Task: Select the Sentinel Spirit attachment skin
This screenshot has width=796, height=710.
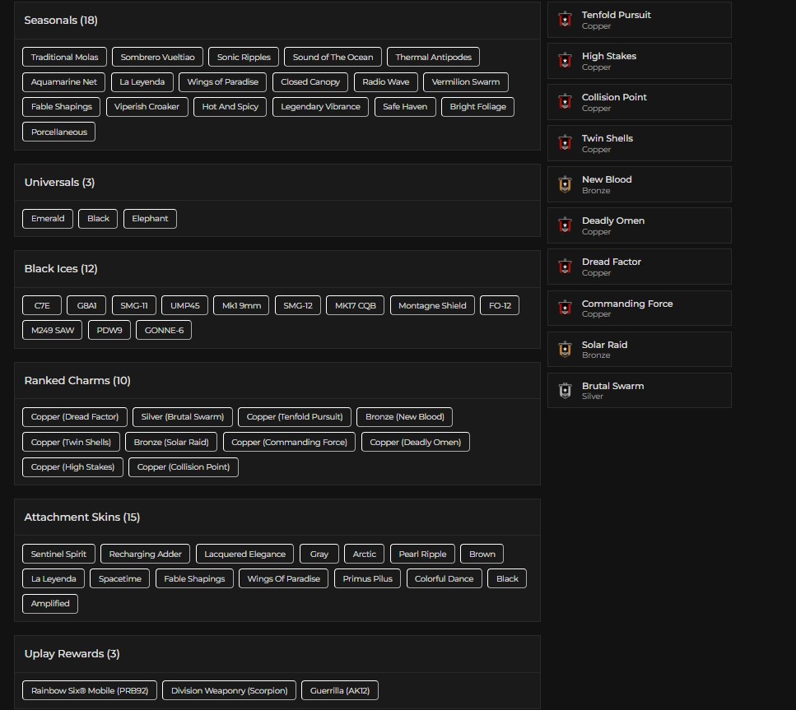Action: tap(58, 555)
